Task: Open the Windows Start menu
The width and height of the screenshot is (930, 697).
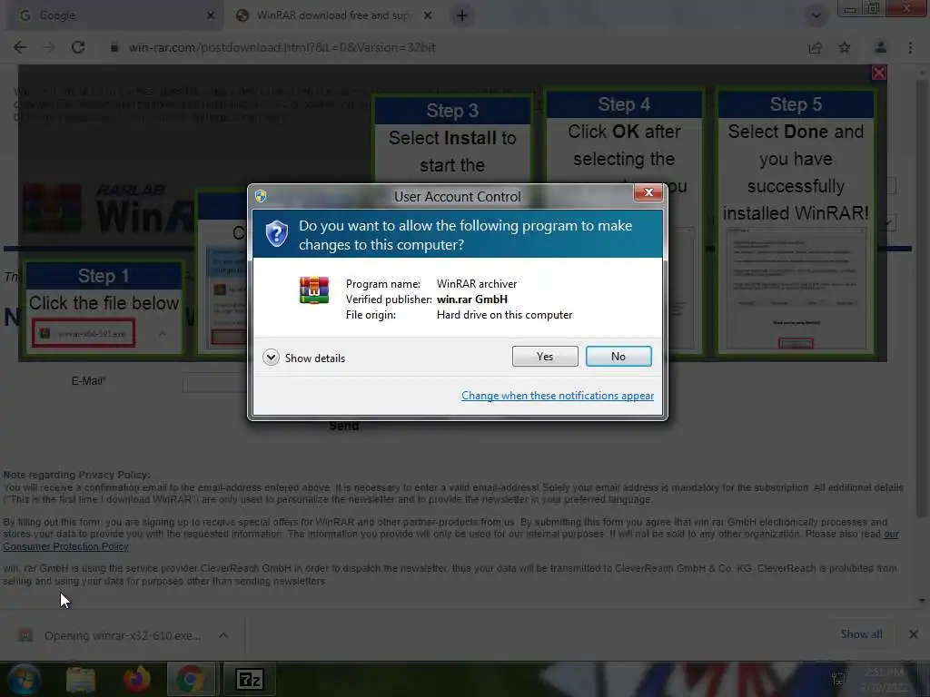Action: [24, 679]
